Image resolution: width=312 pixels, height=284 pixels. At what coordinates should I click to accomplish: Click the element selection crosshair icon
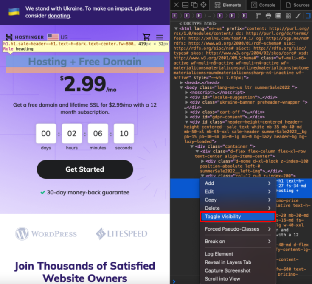click(x=203, y=5)
